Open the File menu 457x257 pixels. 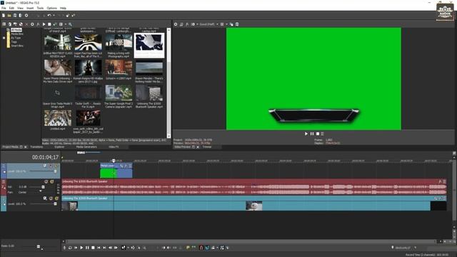[x=4, y=8]
